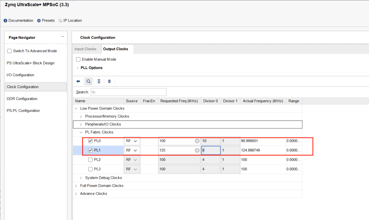Enable Switch To Advanced Mode checkbox
The image size is (369, 220).
9,51
